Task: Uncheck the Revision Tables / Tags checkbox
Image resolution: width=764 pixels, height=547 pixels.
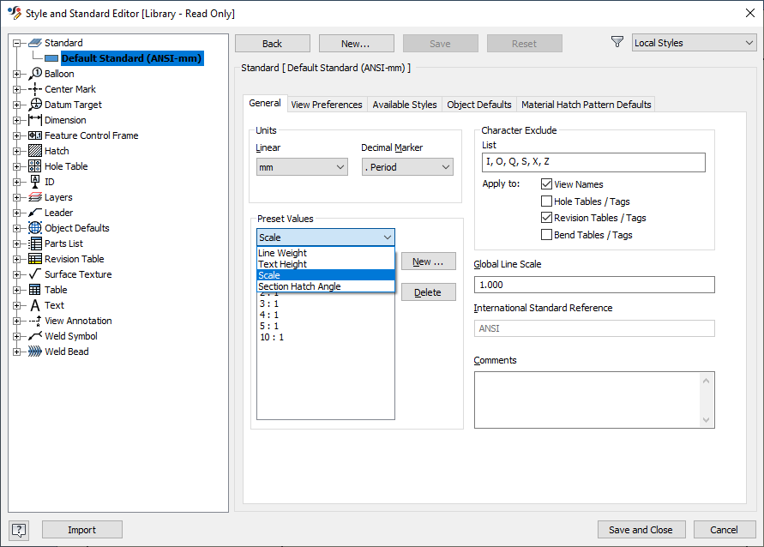Action: point(547,218)
